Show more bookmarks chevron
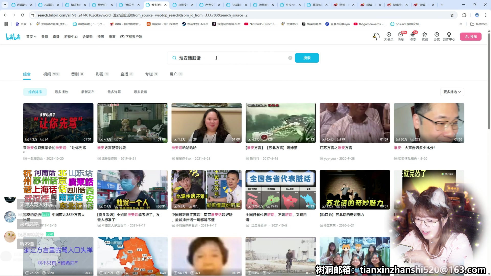 tap(461, 24)
